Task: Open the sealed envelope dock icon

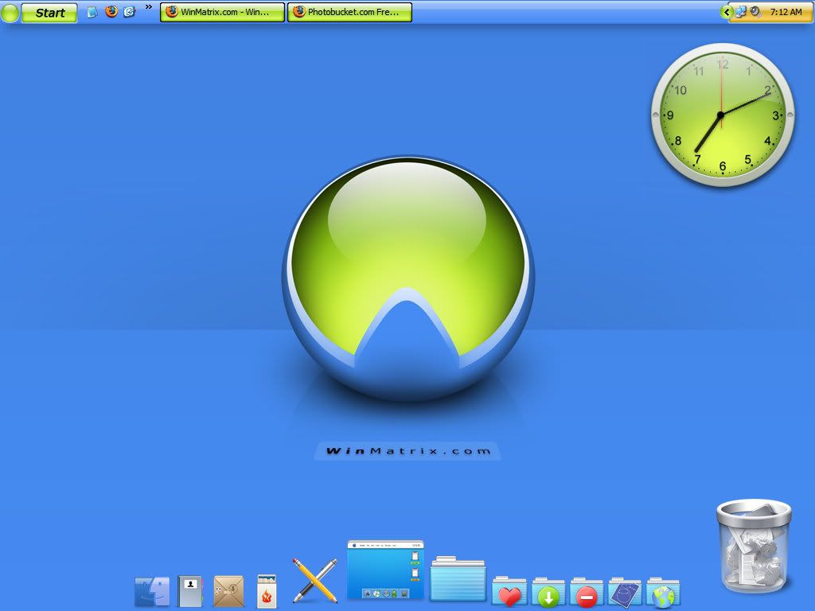Action: click(x=228, y=591)
